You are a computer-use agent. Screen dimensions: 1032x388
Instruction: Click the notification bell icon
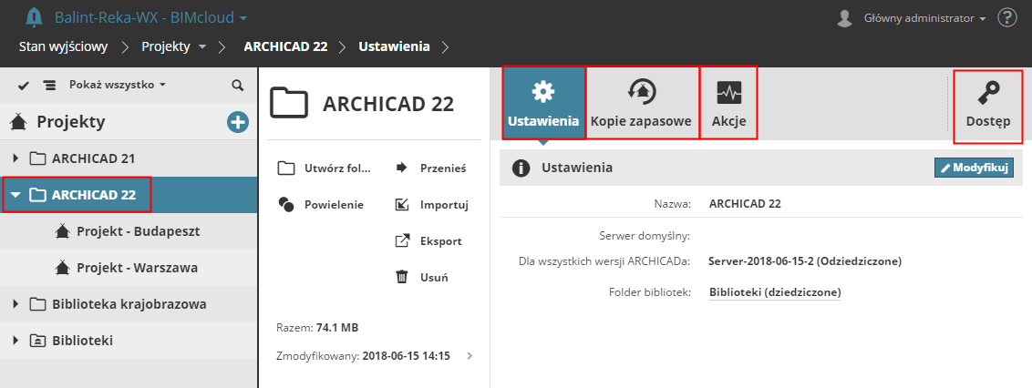click(x=34, y=17)
